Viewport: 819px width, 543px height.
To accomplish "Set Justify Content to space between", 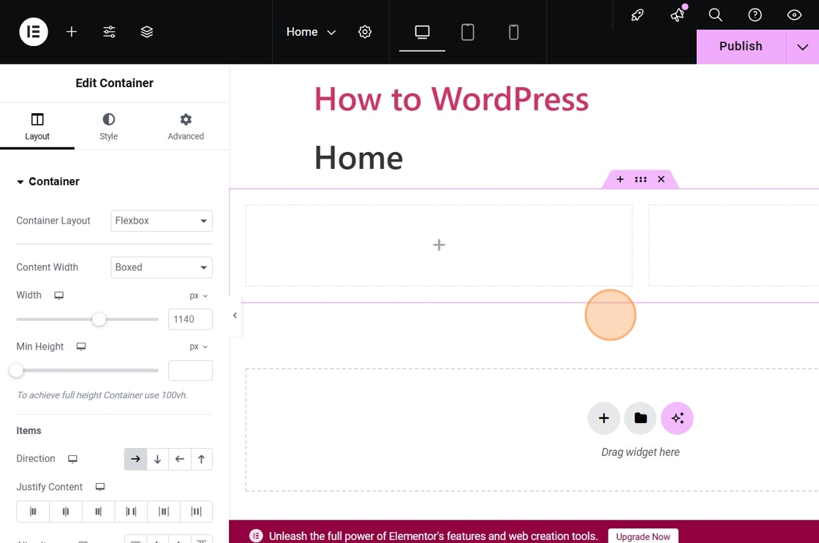I will pos(131,512).
